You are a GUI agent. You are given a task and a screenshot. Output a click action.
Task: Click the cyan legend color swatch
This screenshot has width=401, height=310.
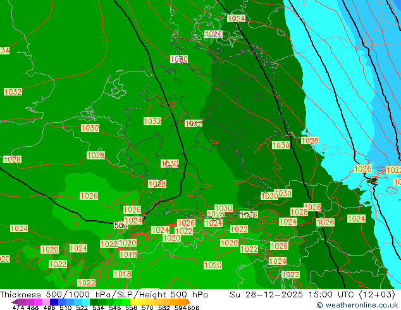pos(86,302)
